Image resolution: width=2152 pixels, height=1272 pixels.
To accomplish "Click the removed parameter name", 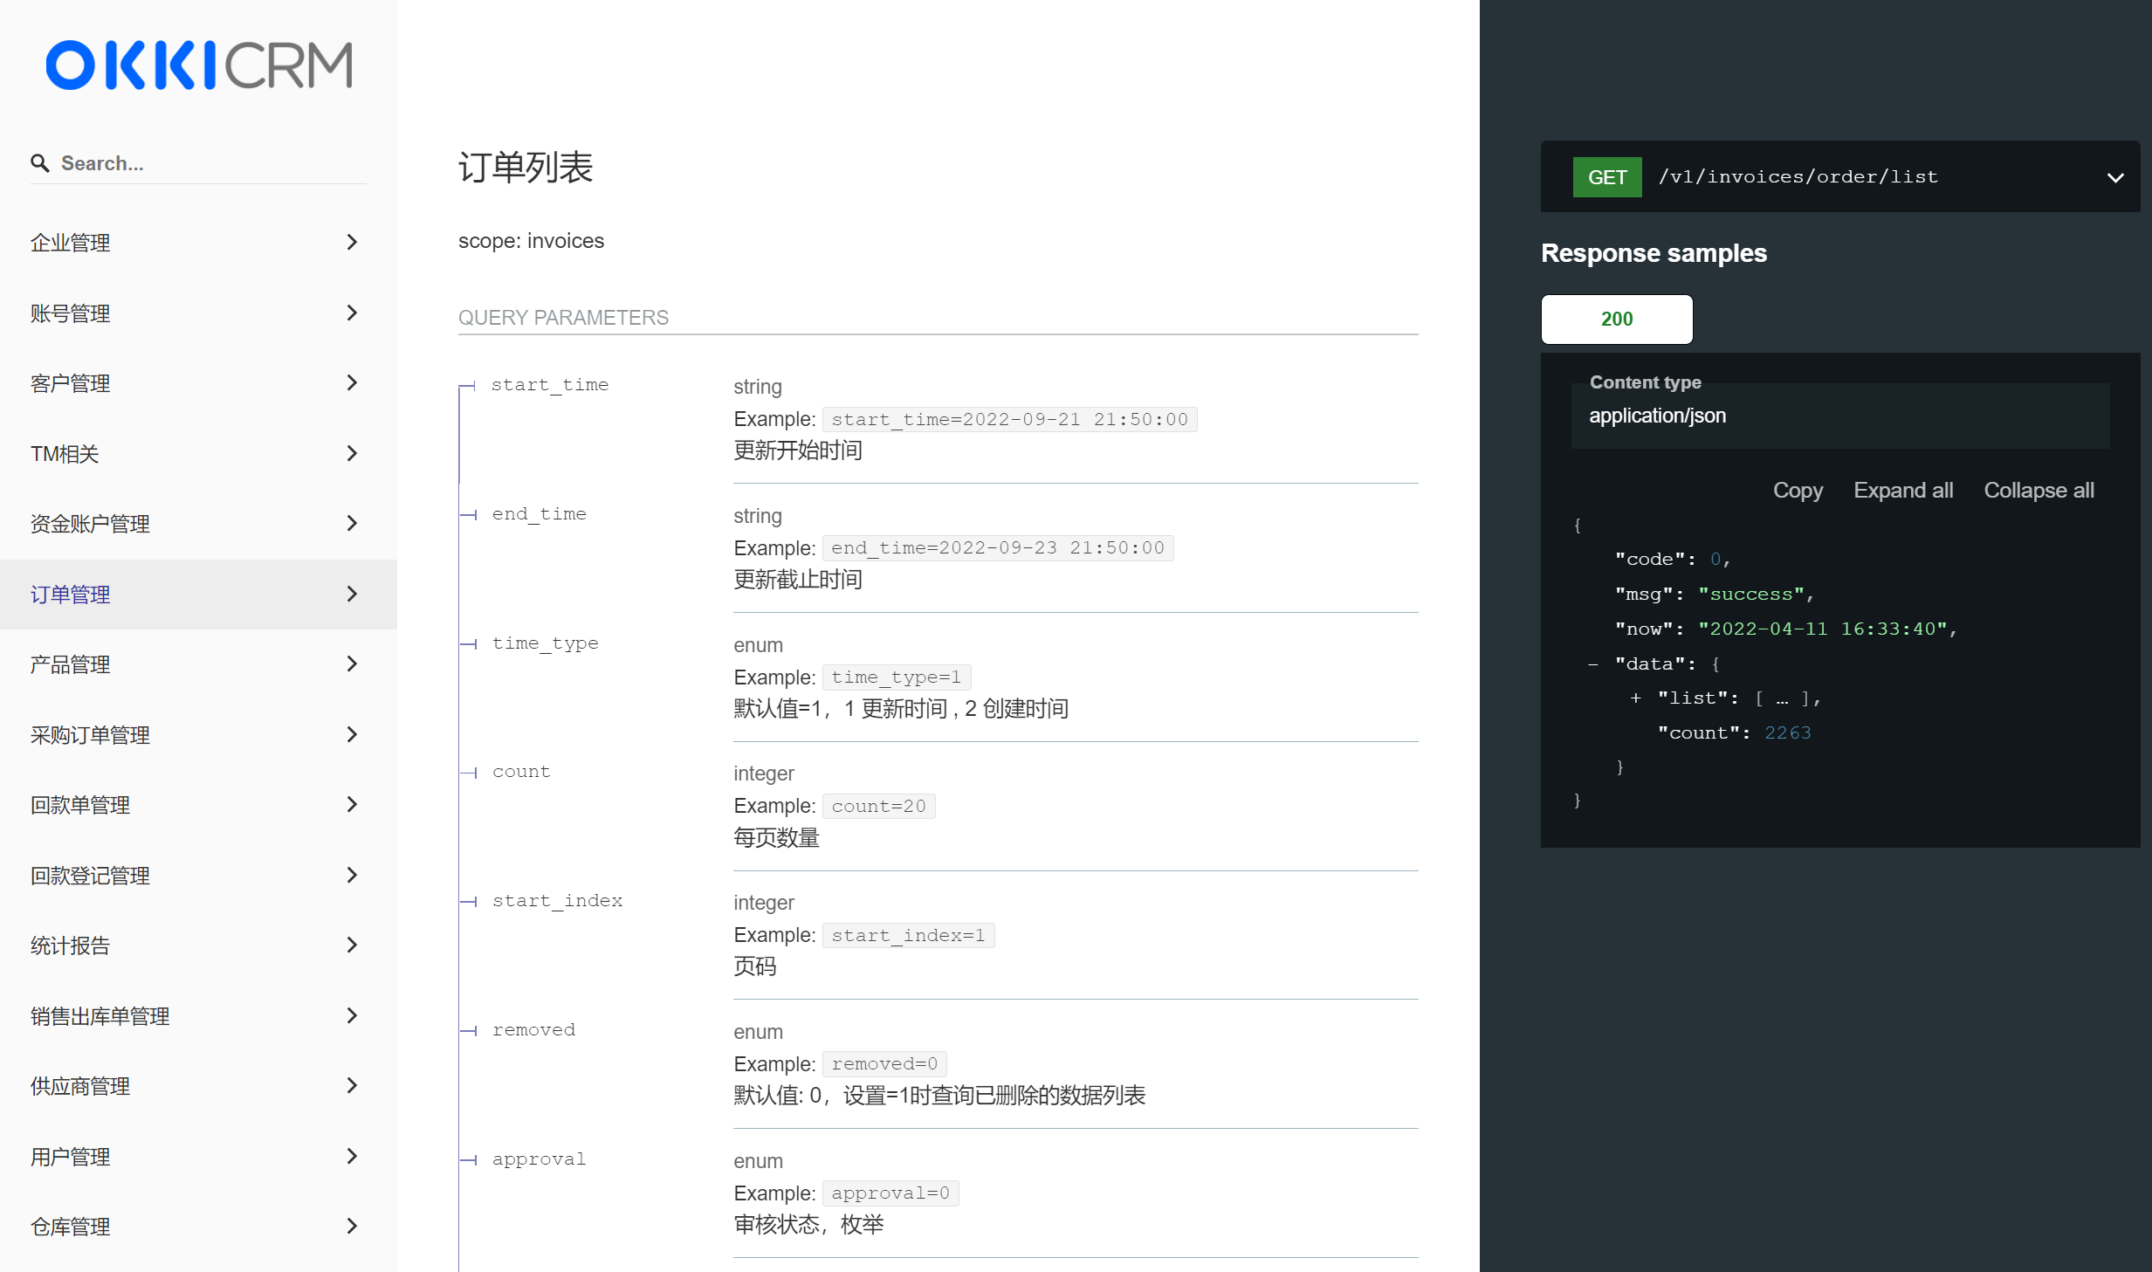I will [533, 1030].
